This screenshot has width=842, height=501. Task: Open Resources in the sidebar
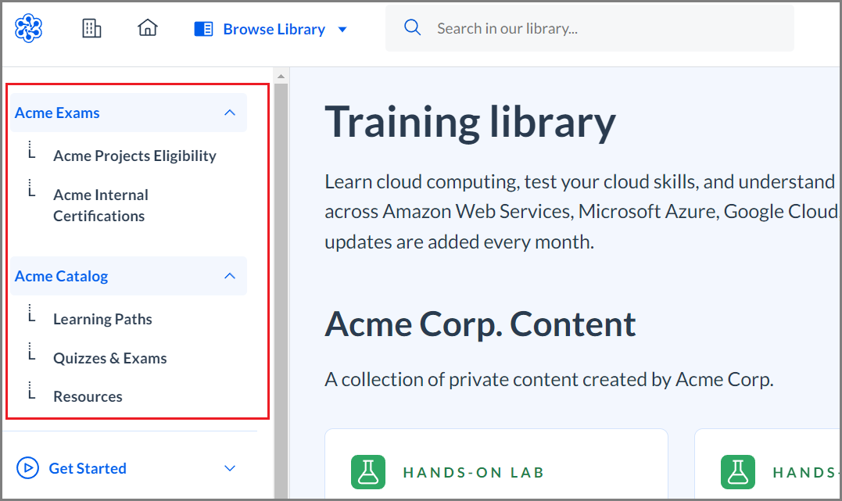tap(88, 396)
